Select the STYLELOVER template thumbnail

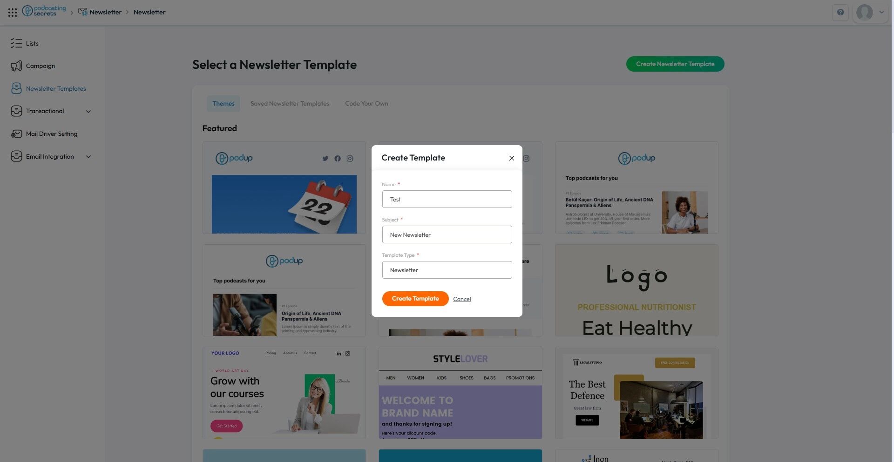pos(461,393)
